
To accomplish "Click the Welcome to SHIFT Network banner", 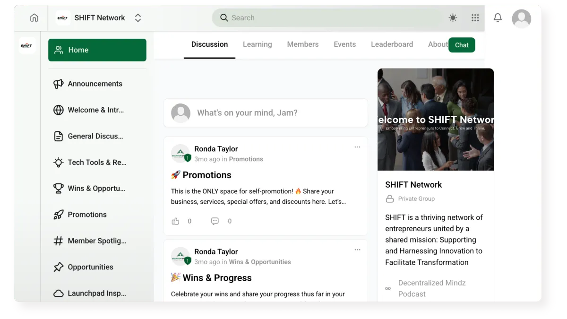I will [x=436, y=120].
